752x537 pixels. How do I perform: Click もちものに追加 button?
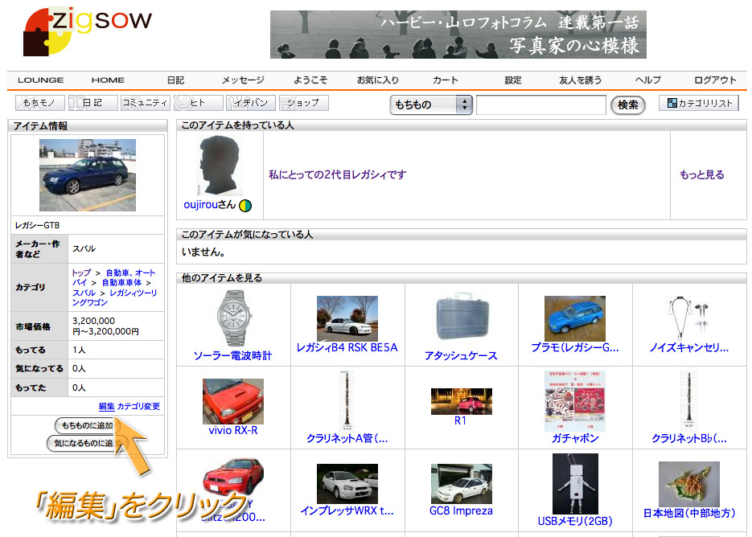[x=87, y=425]
